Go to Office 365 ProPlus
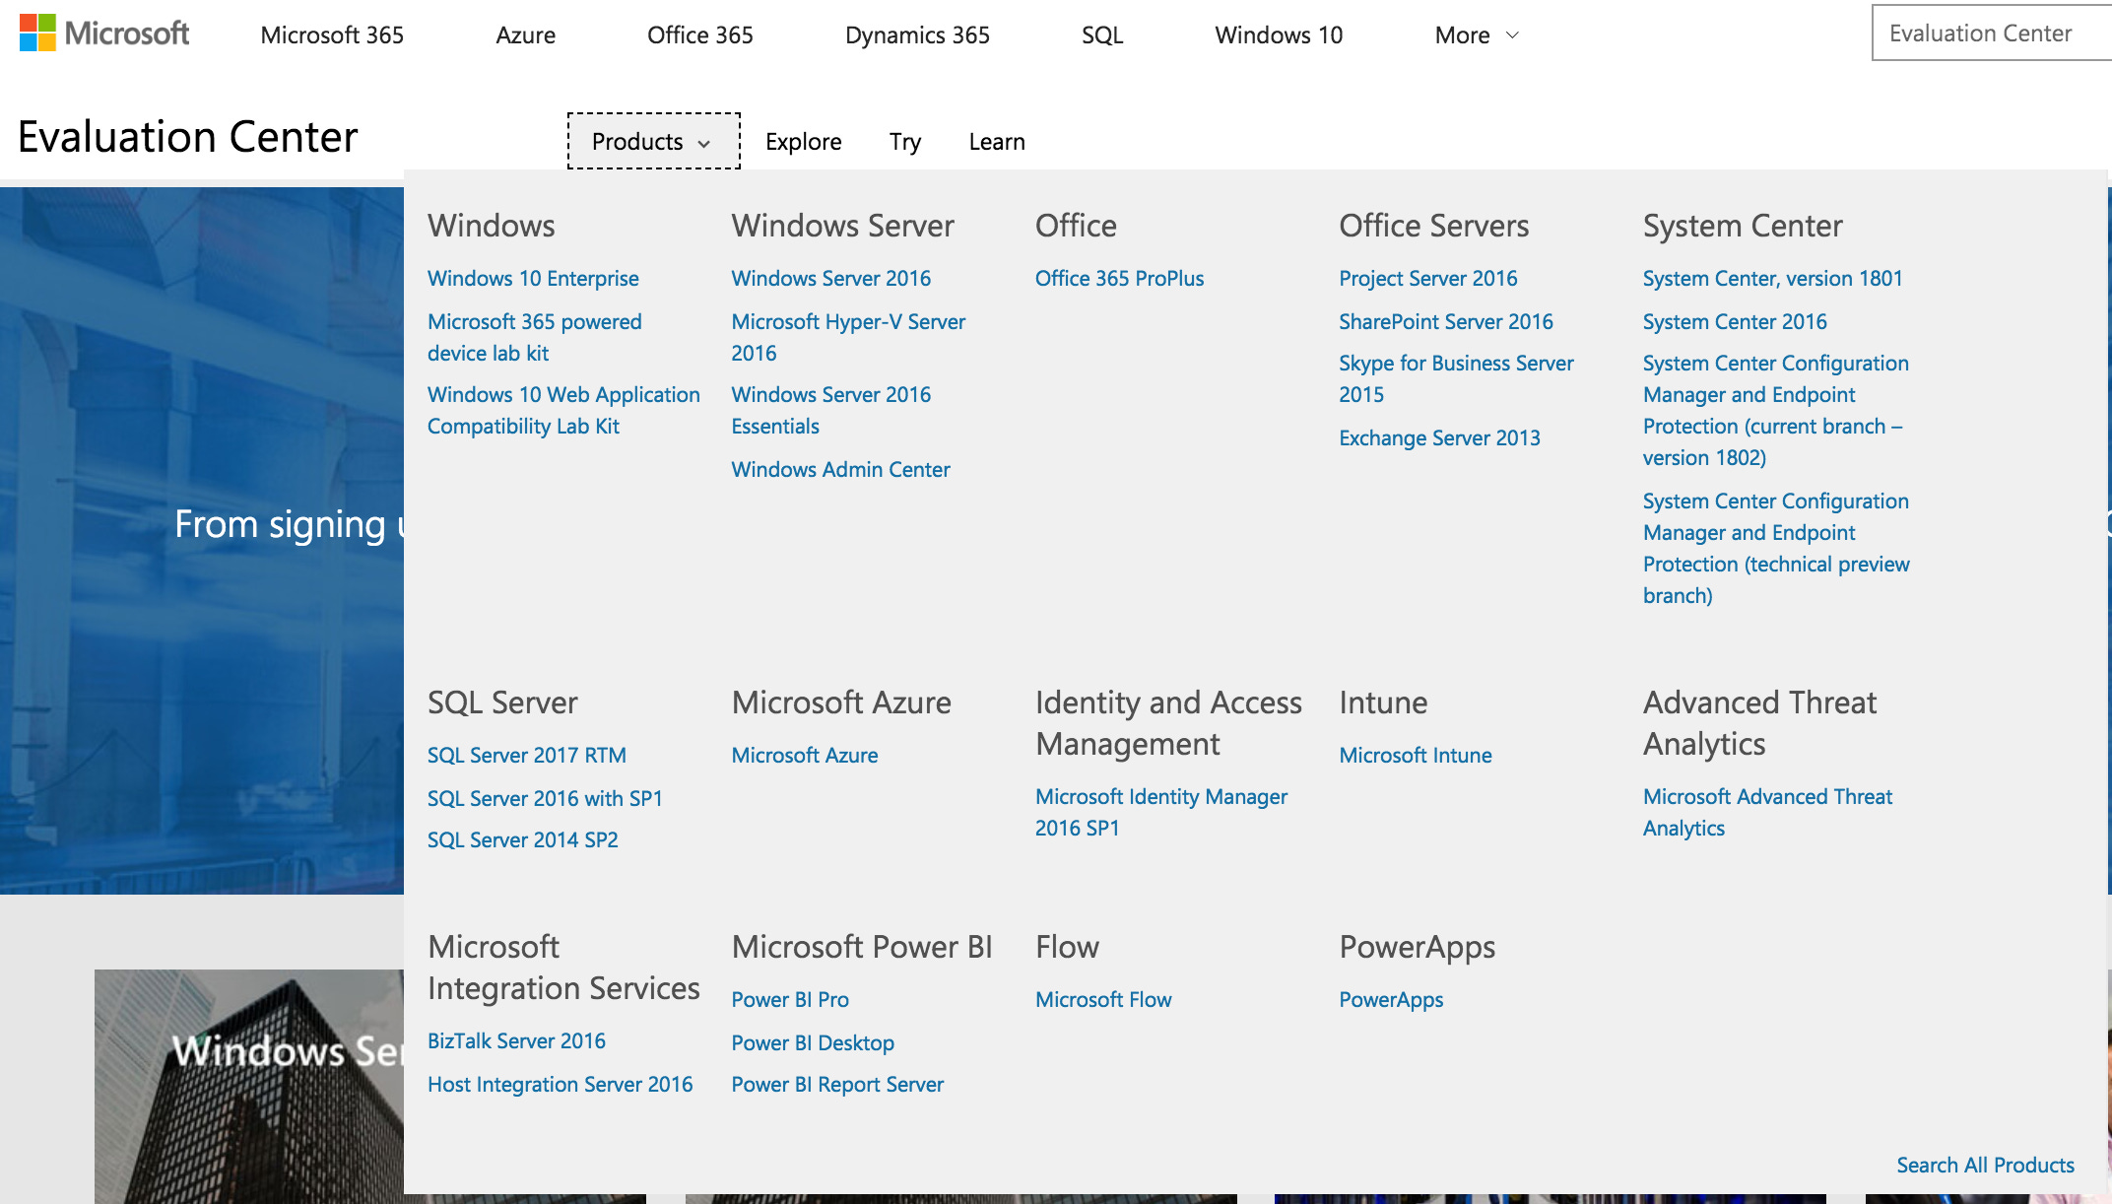This screenshot has height=1204, width=2112. (x=1119, y=279)
